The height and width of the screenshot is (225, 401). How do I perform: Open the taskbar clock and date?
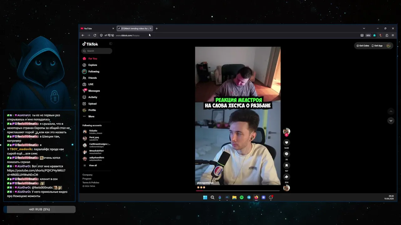389,197
